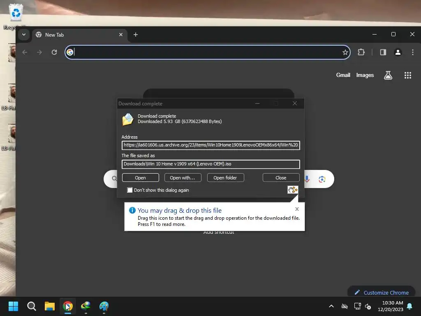Close the Download complete dialog via Close button
This screenshot has height=316, width=421.
click(281, 178)
